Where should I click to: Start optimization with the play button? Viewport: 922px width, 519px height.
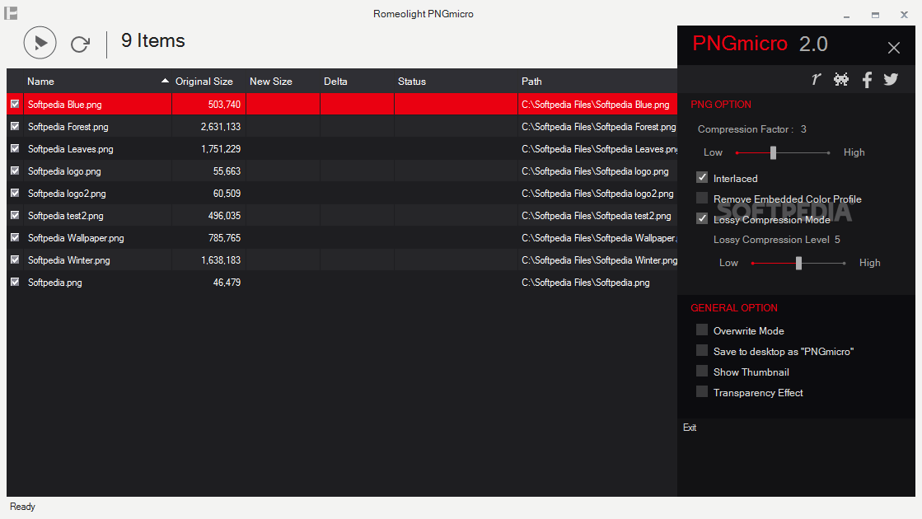[x=40, y=42]
